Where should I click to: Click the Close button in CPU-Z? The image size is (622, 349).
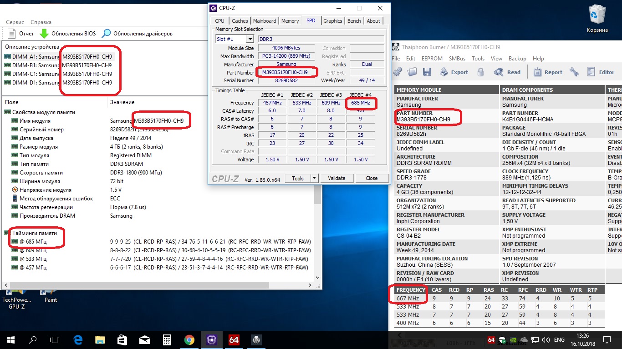click(372, 178)
